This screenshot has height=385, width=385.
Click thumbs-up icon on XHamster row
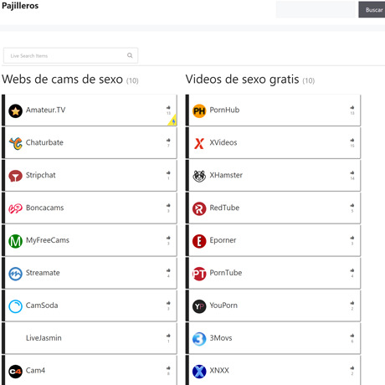352,172
